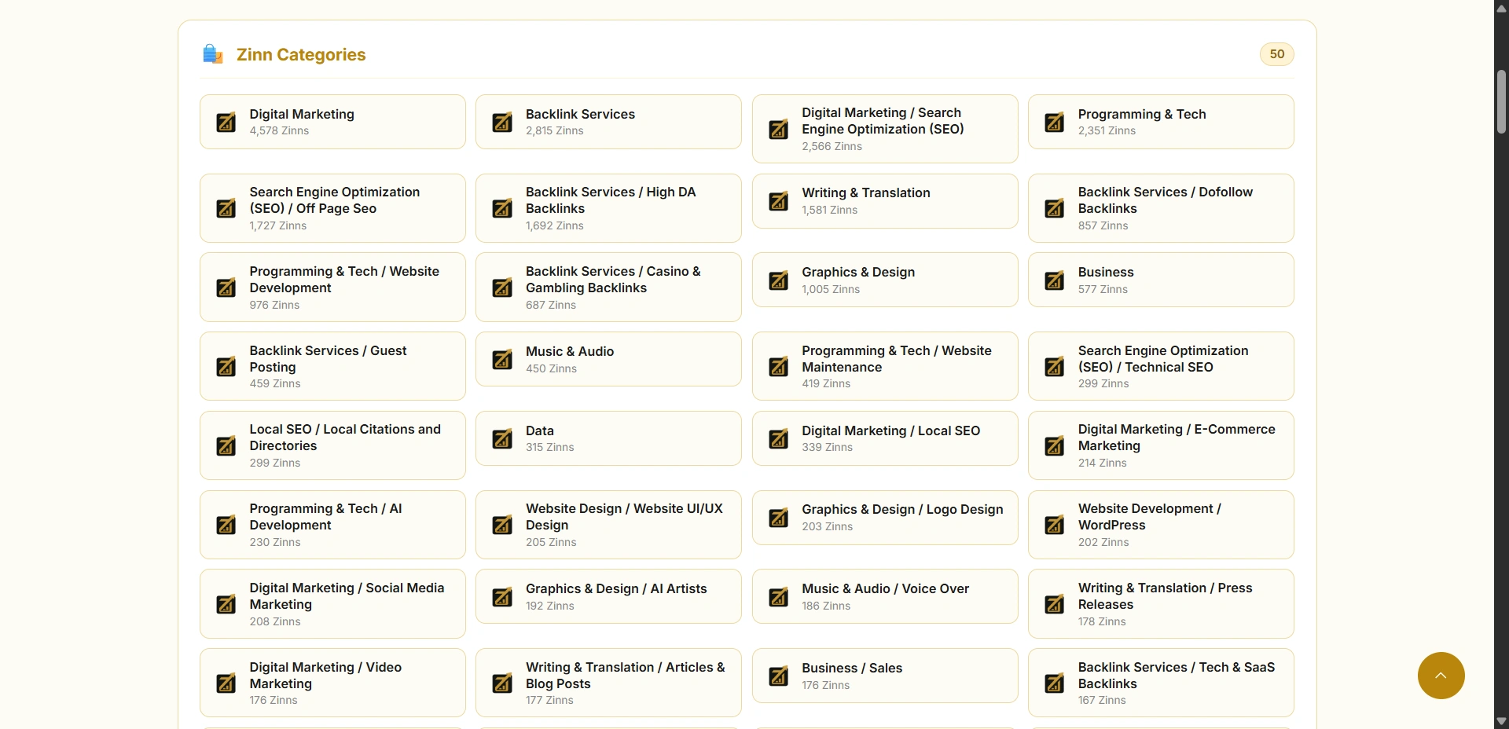Viewport: 1509px width, 729px height.
Task: Open Programming & Tech / Website Maintenance
Action: [885, 366]
